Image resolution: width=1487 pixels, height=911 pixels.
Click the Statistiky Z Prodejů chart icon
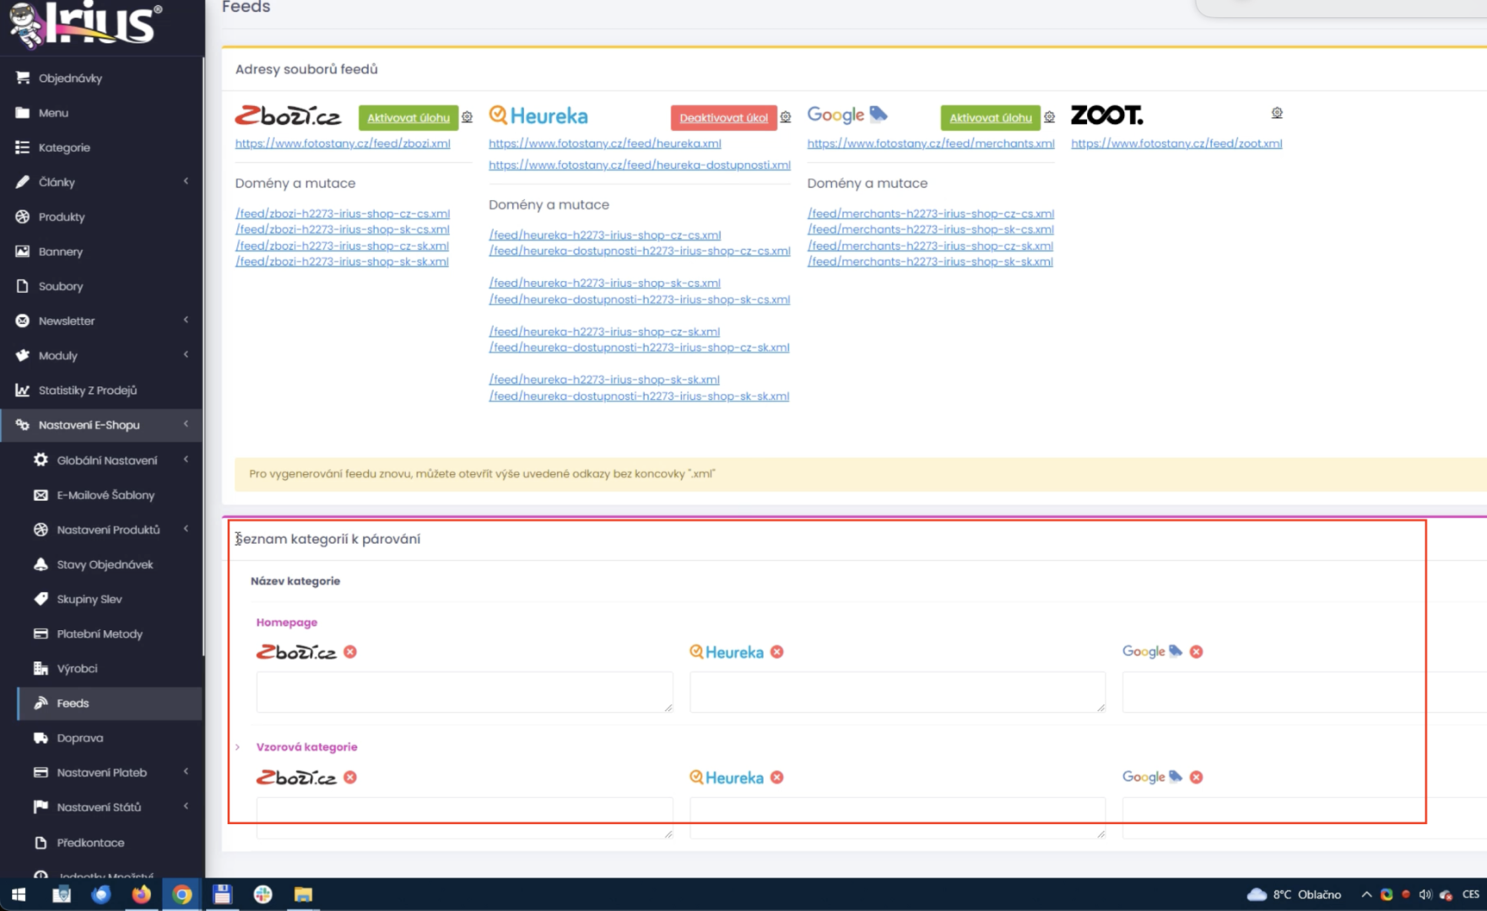pos(23,390)
